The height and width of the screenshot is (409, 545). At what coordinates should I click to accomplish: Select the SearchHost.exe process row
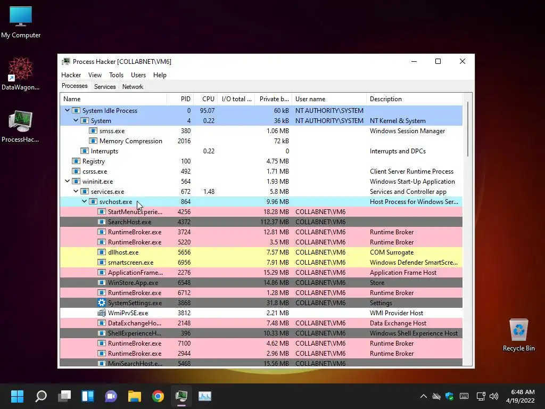click(x=261, y=222)
